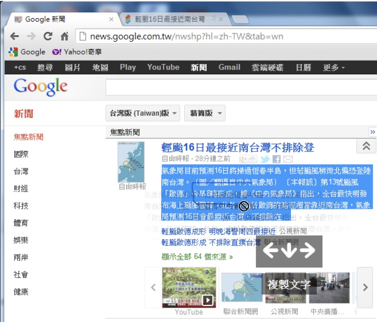This screenshot has width=377, height=323.
Task: Click the double right arrow beside 焦點新聞 header
Action: pyautogui.click(x=372, y=132)
